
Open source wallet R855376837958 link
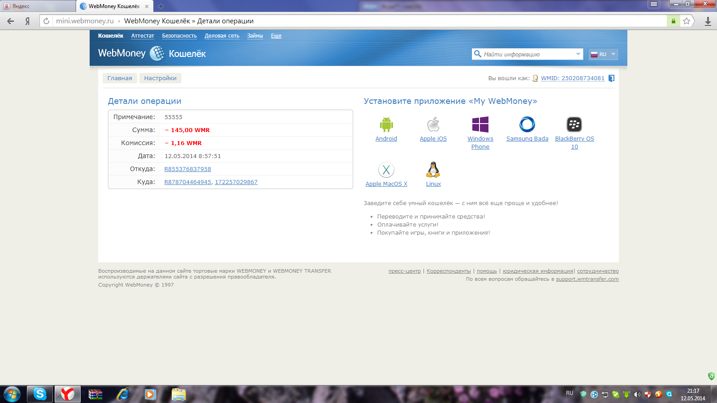point(188,169)
